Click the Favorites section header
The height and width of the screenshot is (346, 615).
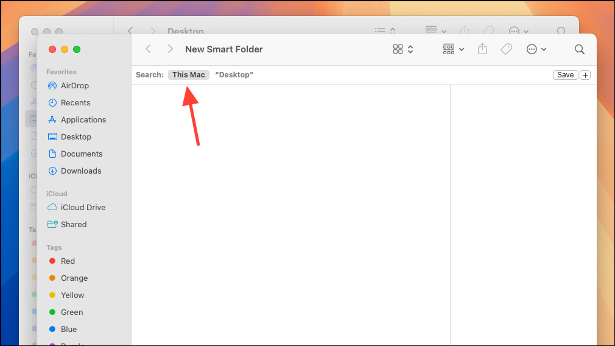pyautogui.click(x=61, y=72)
